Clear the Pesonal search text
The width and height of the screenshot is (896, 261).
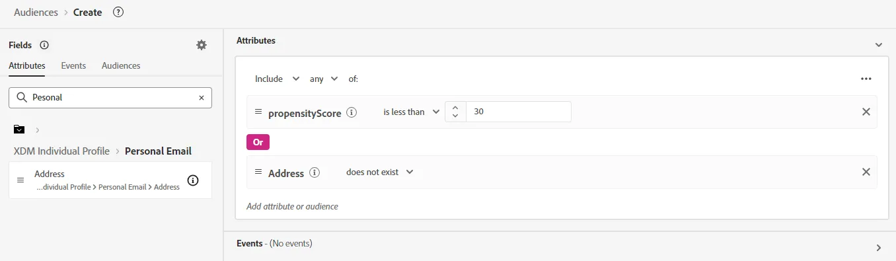click(202, 97)
